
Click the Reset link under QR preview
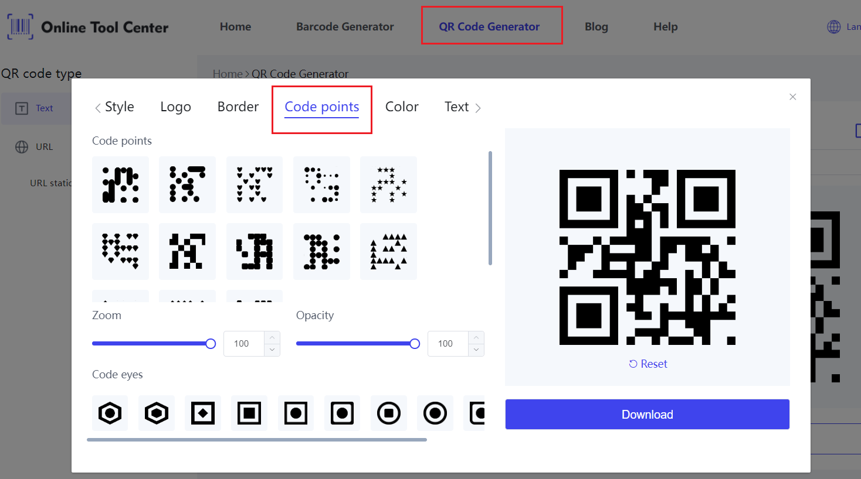tap(648, 364)
